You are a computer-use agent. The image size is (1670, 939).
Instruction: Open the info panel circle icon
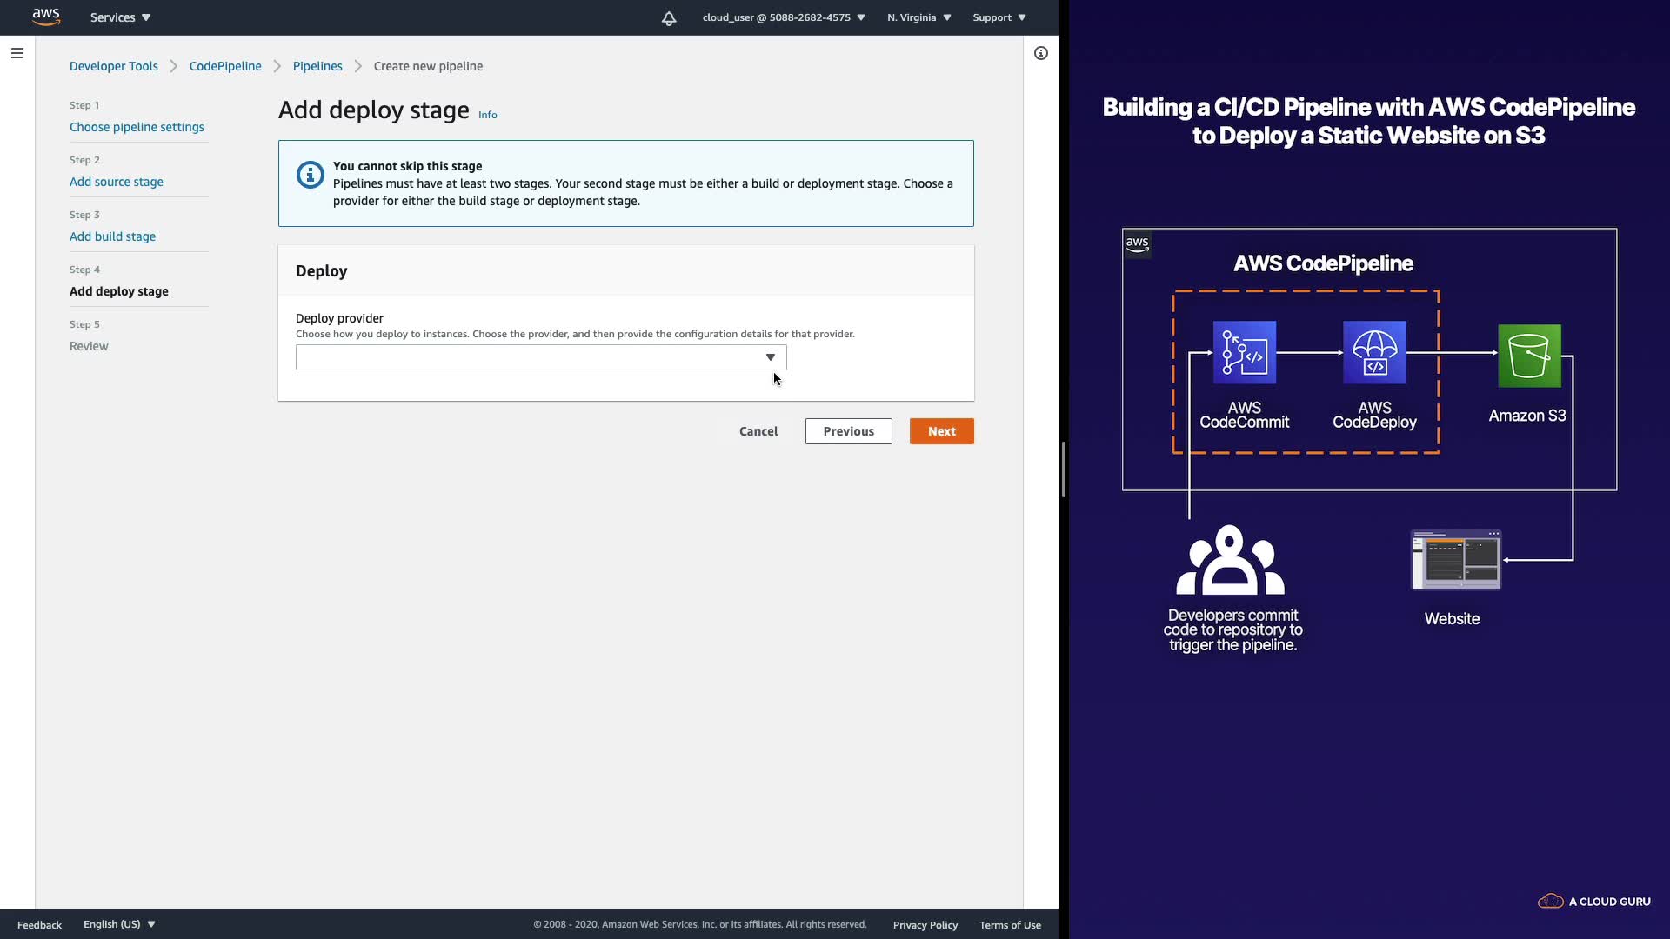point(1040,53)
